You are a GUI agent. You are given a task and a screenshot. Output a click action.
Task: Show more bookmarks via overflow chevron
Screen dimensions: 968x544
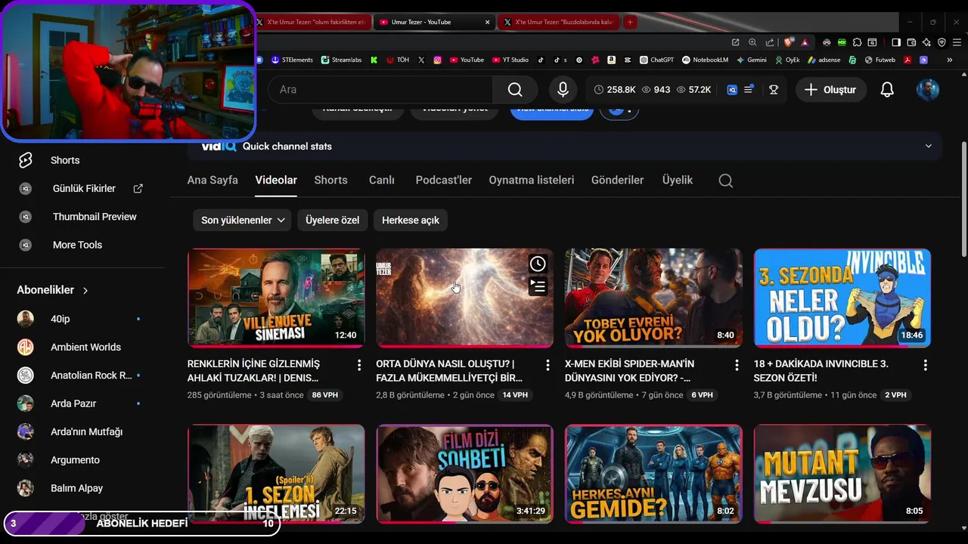click(950, 60)
